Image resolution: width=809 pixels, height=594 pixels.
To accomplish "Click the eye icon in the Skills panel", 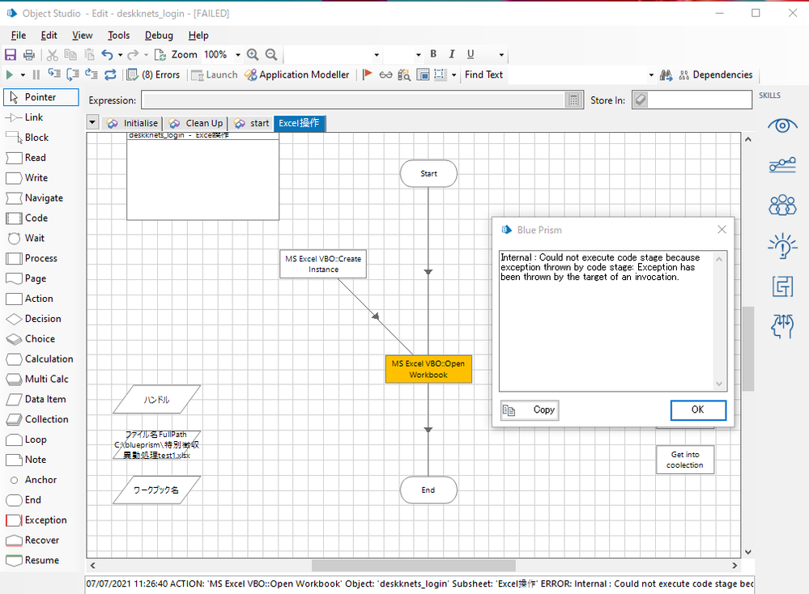I will 782,125.
